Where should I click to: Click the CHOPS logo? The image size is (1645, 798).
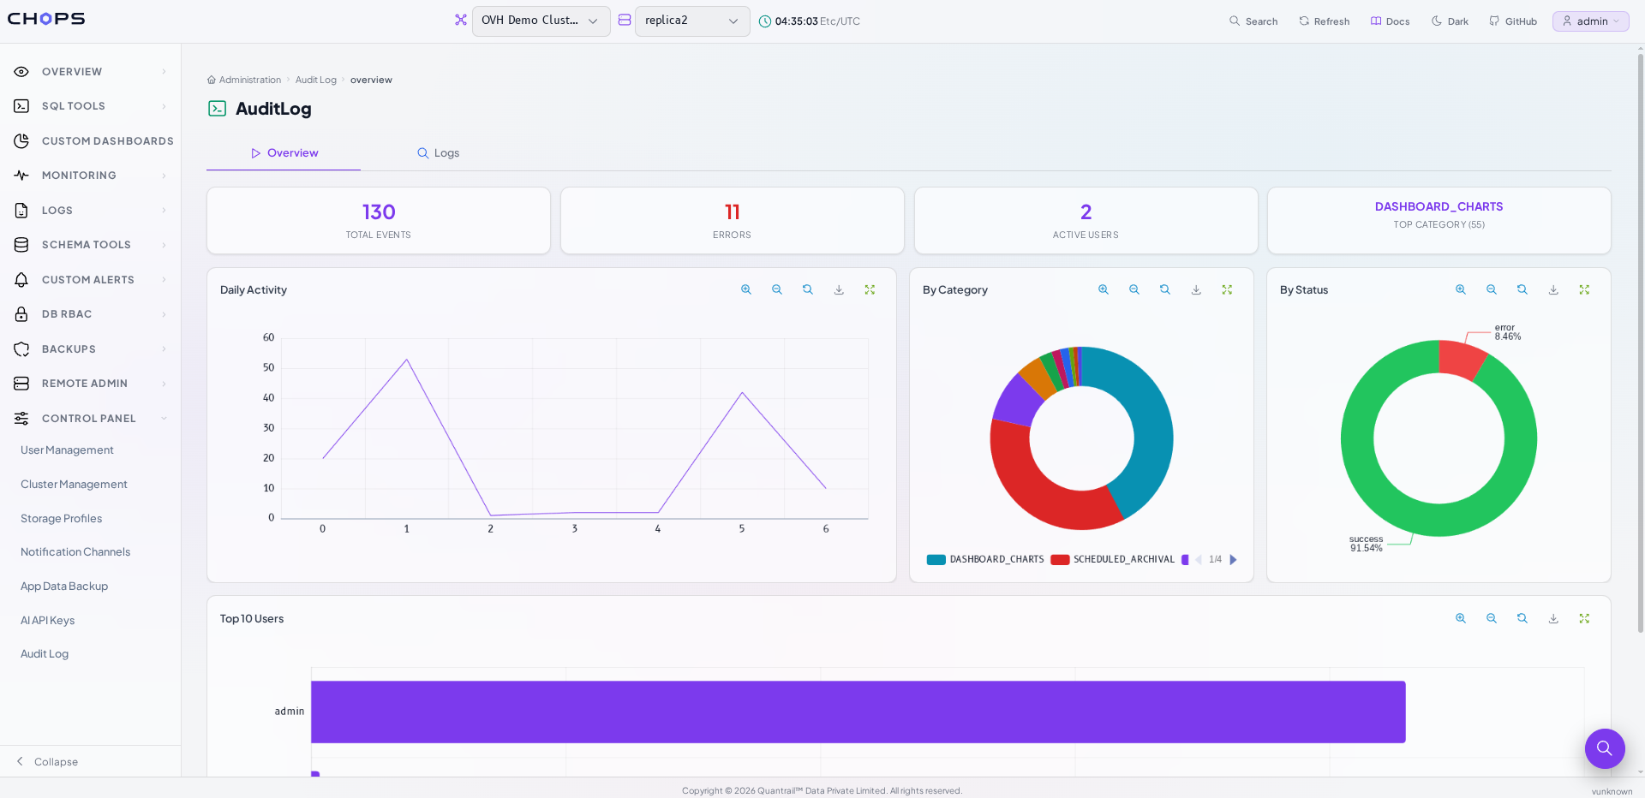tap(46, 19)
